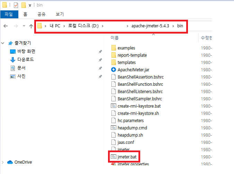This screenshot has width=234, height=174.
Task: Switch to the 홈 ribbon tab
Action: point(25,14)
